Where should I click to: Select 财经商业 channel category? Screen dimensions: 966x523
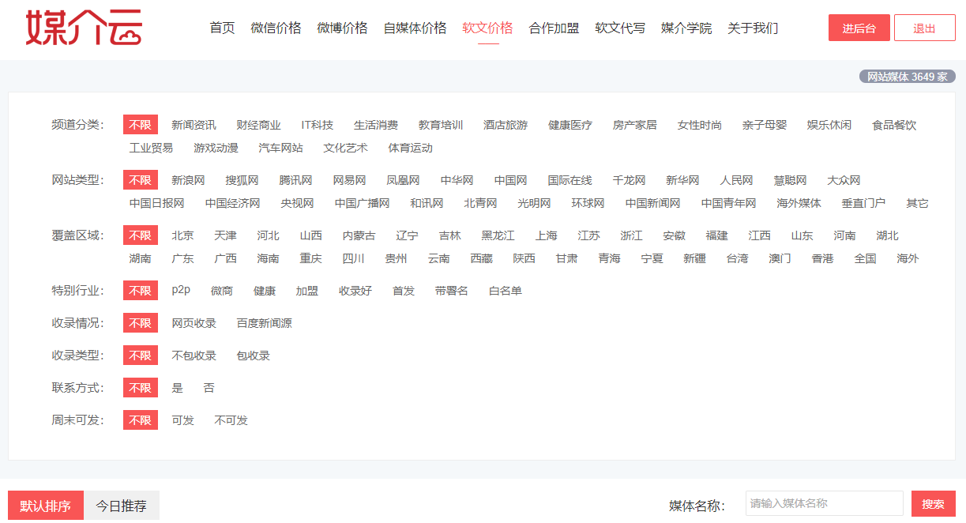click(258, 125)
